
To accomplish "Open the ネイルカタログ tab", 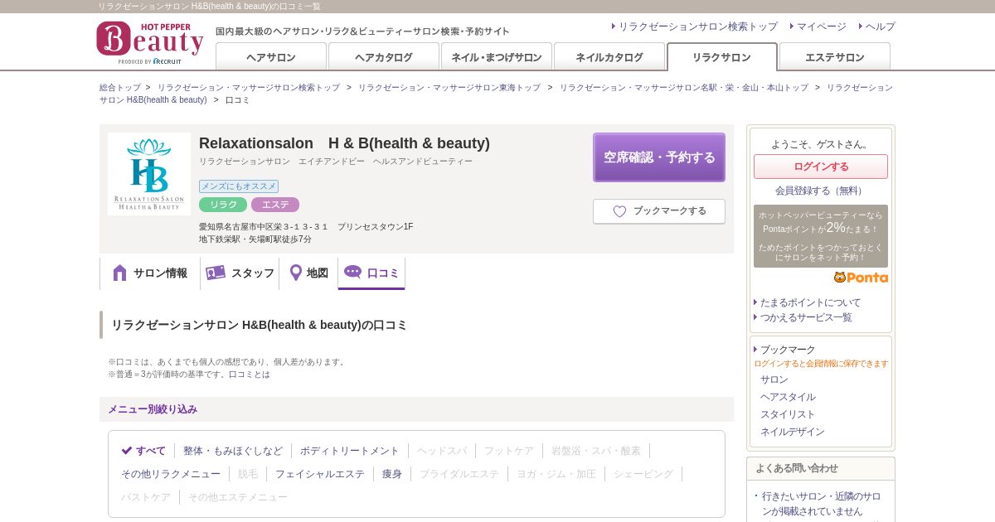I will click(x=609, y=57).
